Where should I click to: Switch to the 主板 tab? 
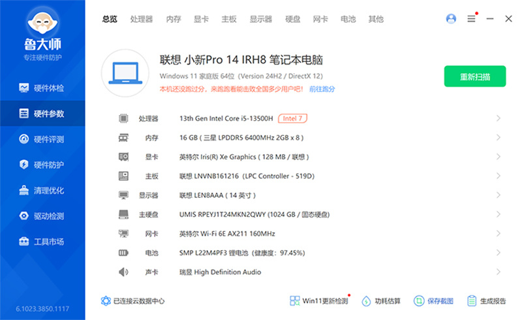(229, 19)
